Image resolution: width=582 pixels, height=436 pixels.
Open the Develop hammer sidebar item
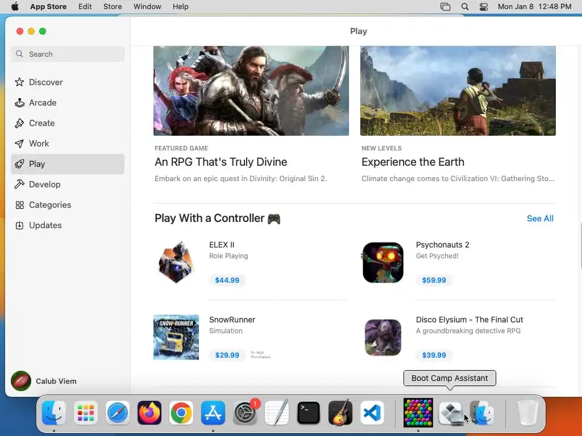[68, 185]
